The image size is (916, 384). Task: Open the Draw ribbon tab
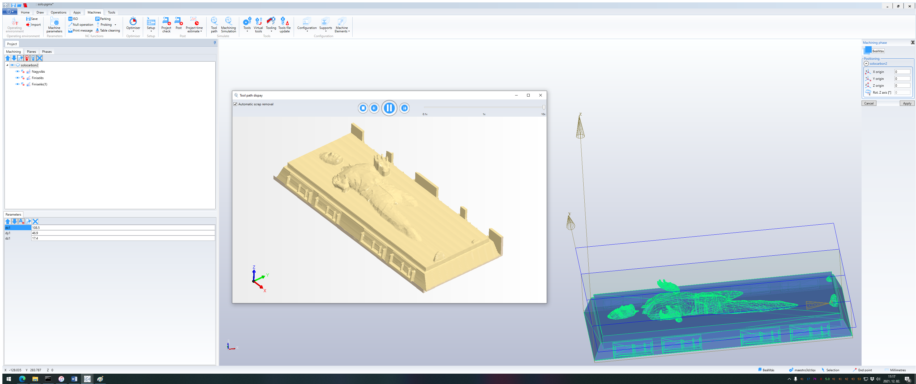click(x=40, y=12)
